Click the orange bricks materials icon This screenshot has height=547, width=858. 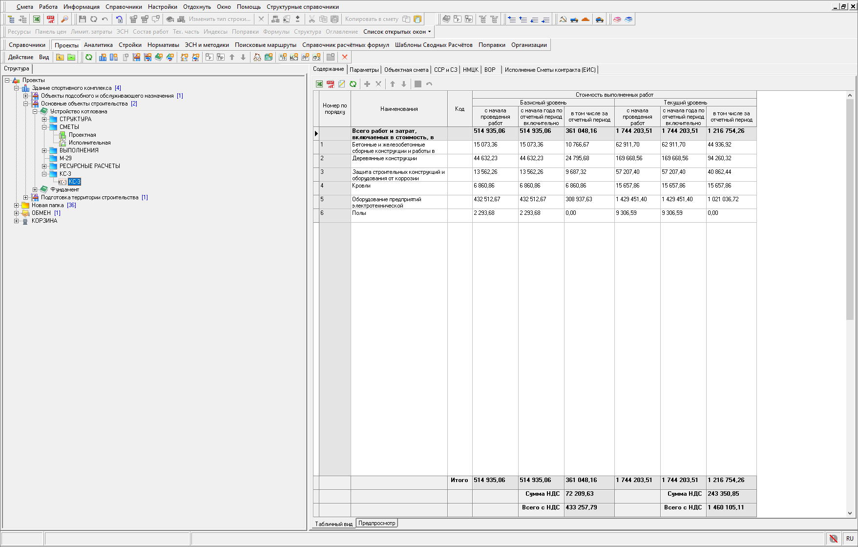click(x=586, y=19)
